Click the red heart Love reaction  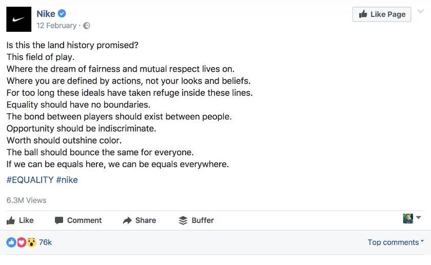(21, 242)
